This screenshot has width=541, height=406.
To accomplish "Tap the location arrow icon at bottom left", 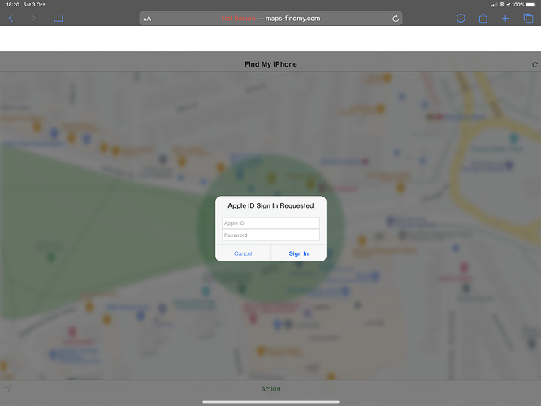I will [8, 388].
